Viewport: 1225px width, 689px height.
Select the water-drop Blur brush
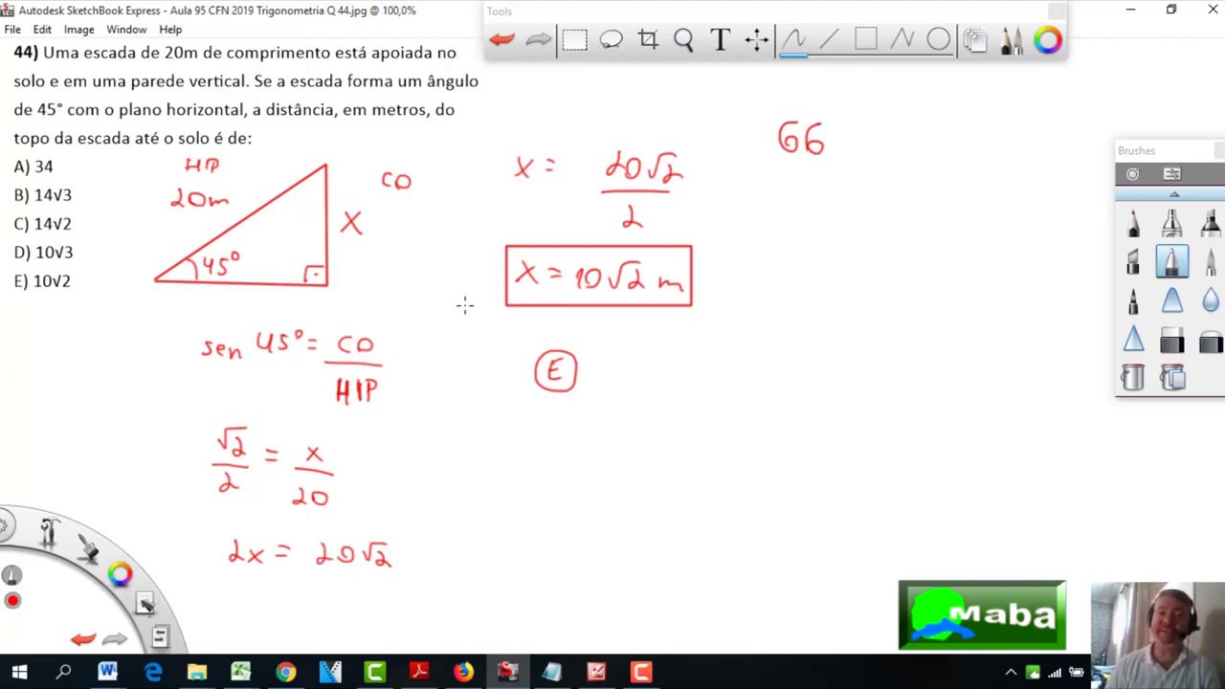coord(1210,300)
